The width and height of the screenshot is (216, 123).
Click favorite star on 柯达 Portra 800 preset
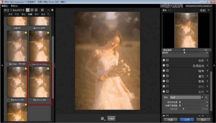coord(48,69)
